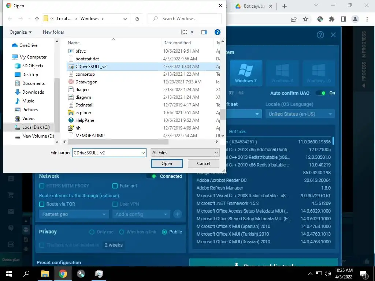This screenshot has height=281, width=375.
Task: Click the Search Windows field
Action: click(x=185, y=19)
